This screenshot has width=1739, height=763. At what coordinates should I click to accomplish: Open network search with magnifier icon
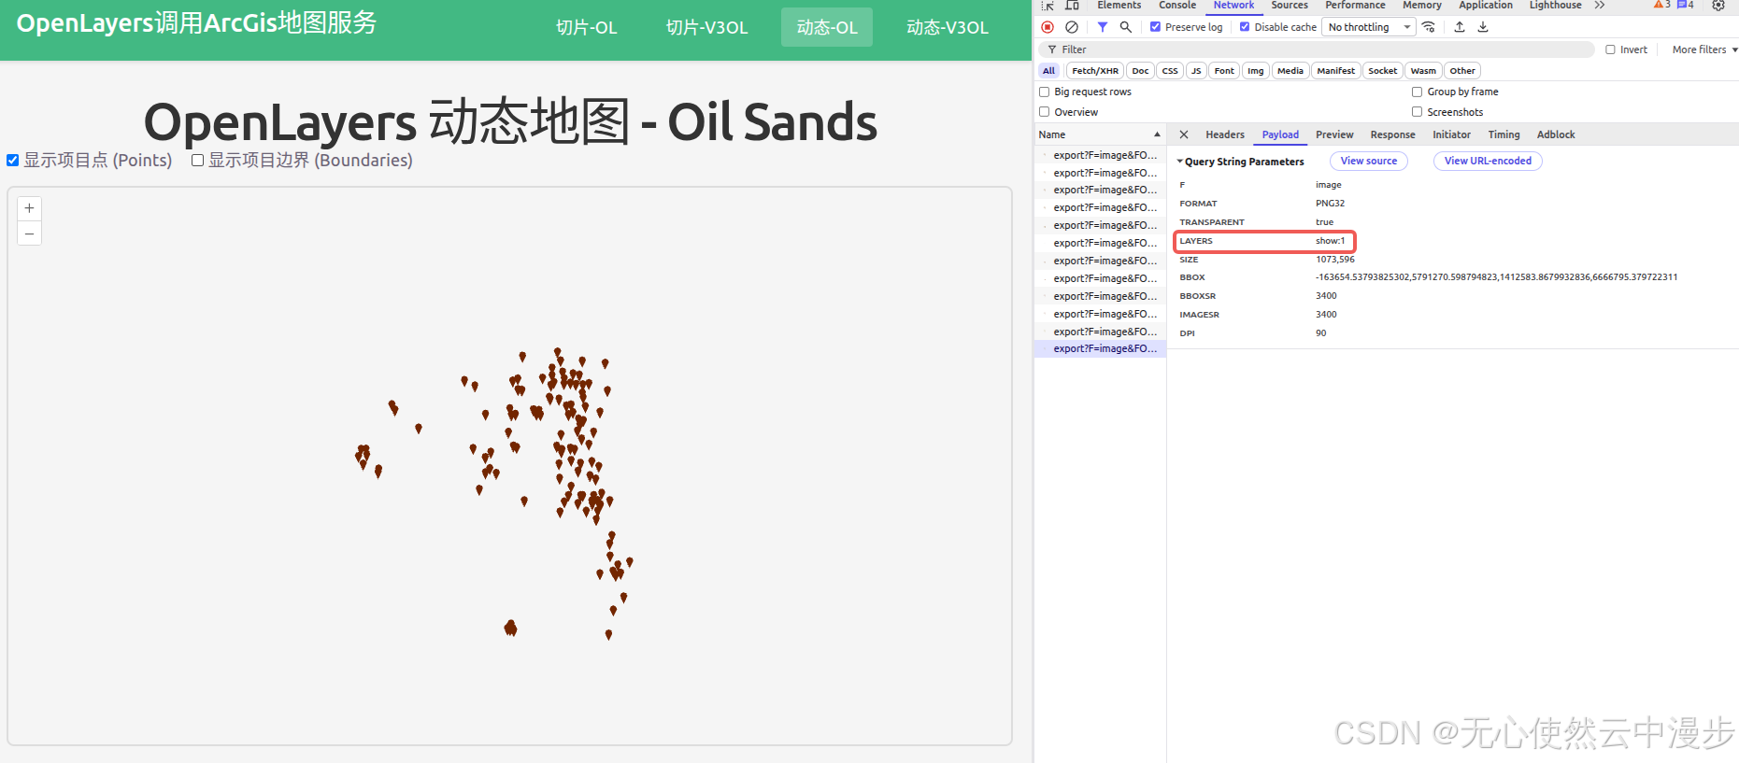pyautogui.click(x=1126, y=27)
